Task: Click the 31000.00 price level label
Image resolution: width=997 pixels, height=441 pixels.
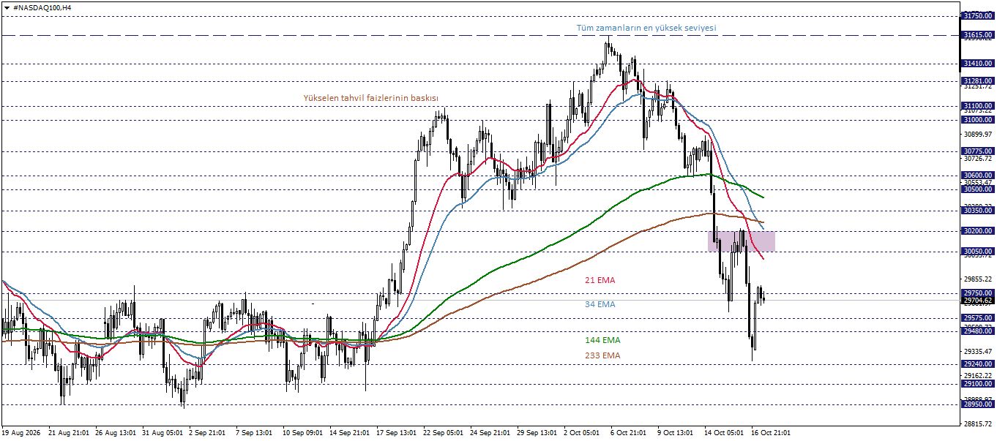Action: pyautogui.click(x=978, y=119)
